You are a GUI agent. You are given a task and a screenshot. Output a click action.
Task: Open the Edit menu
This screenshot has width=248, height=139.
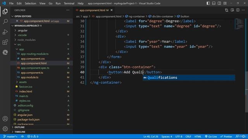coord(19,3)
